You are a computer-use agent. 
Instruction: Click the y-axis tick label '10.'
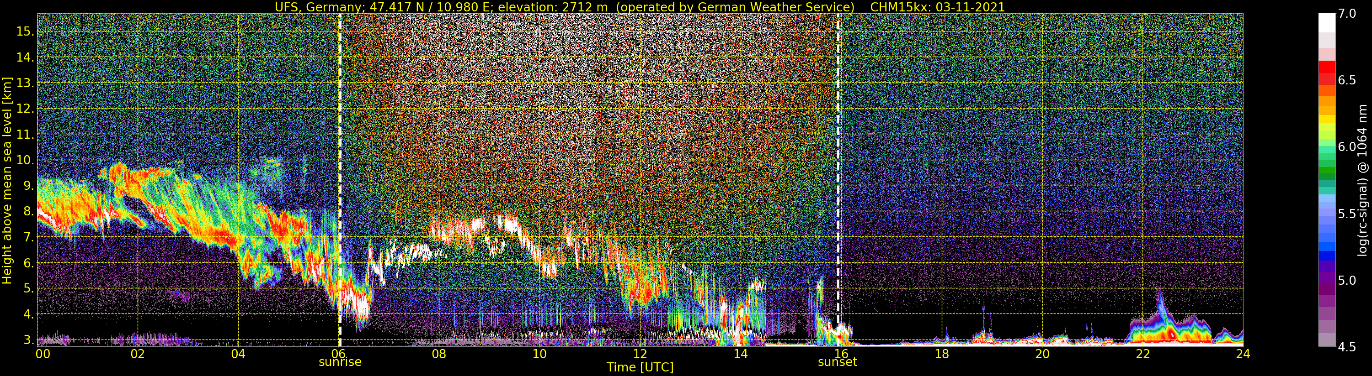pyautogui.click(x=25, y=160)
